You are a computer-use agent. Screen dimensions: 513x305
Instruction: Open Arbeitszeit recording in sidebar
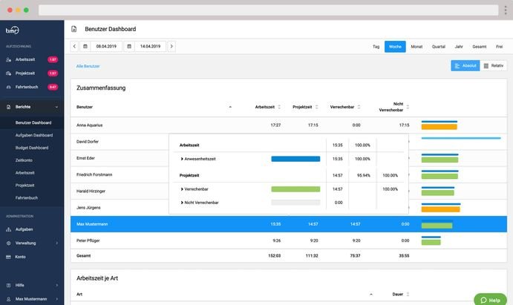tap(26, 59)
